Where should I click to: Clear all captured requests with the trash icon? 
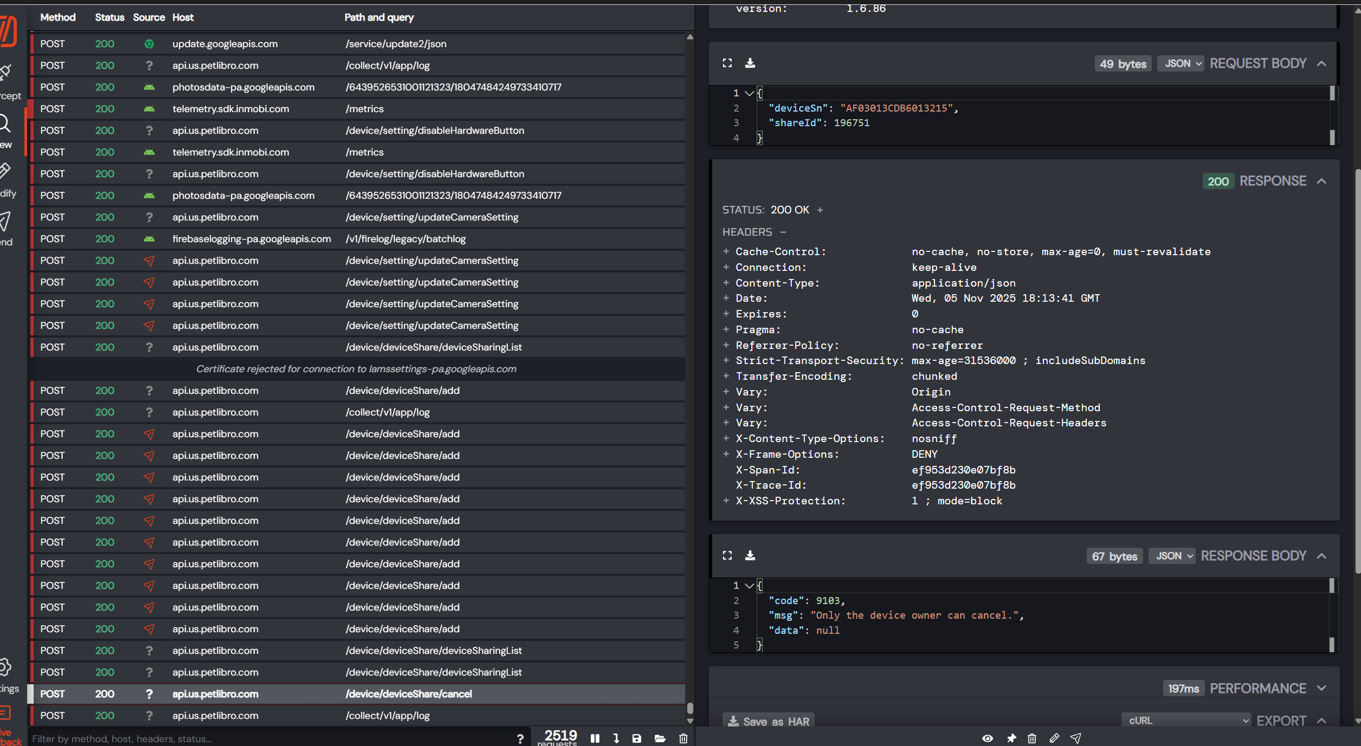[682, 738]
